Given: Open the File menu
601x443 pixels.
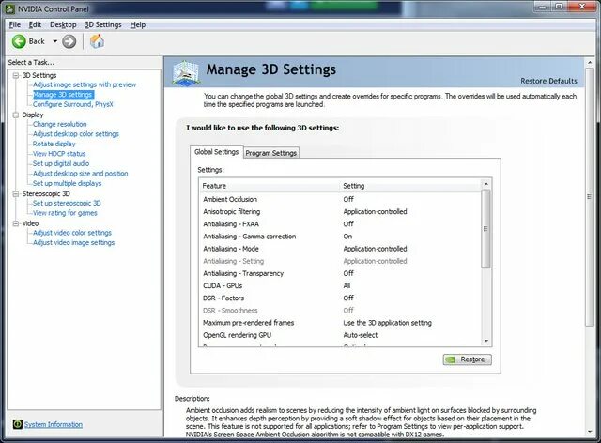Looking at the screenshot, I should pos(15,24).
